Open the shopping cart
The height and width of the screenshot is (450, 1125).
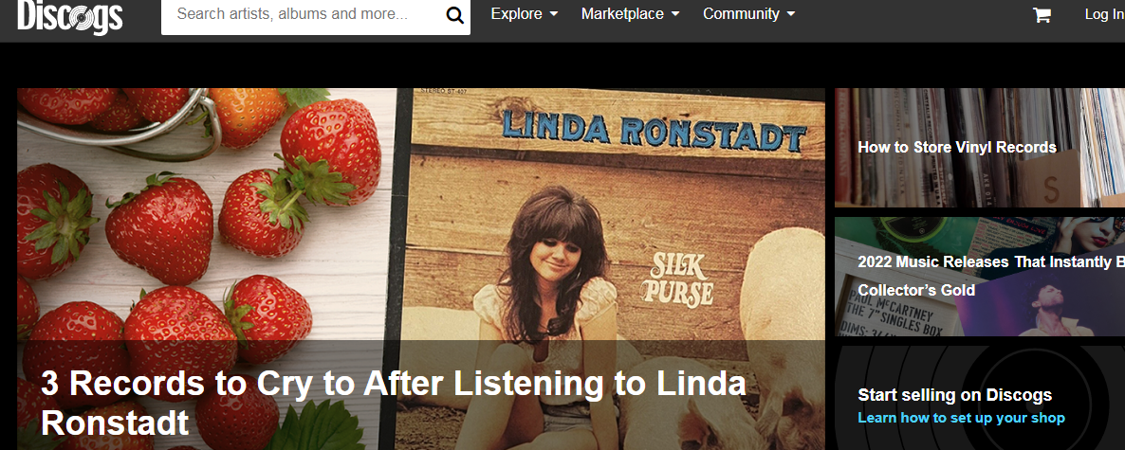1042,14
